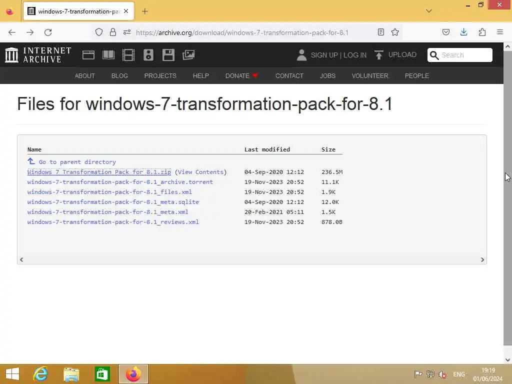Open the BLOG menu item
Screen dimensions: 512x384
pyautogui.click(x=119, y=76)
